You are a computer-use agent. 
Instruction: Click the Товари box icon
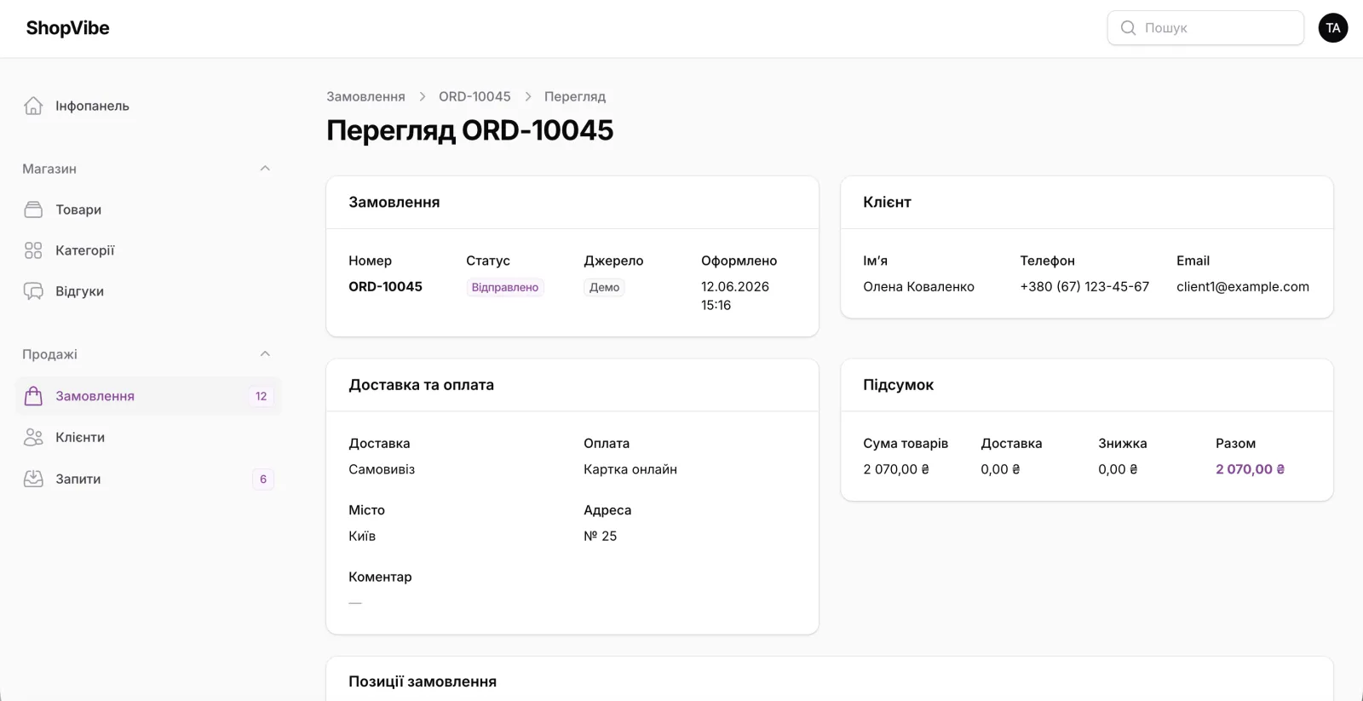[33, 210]
